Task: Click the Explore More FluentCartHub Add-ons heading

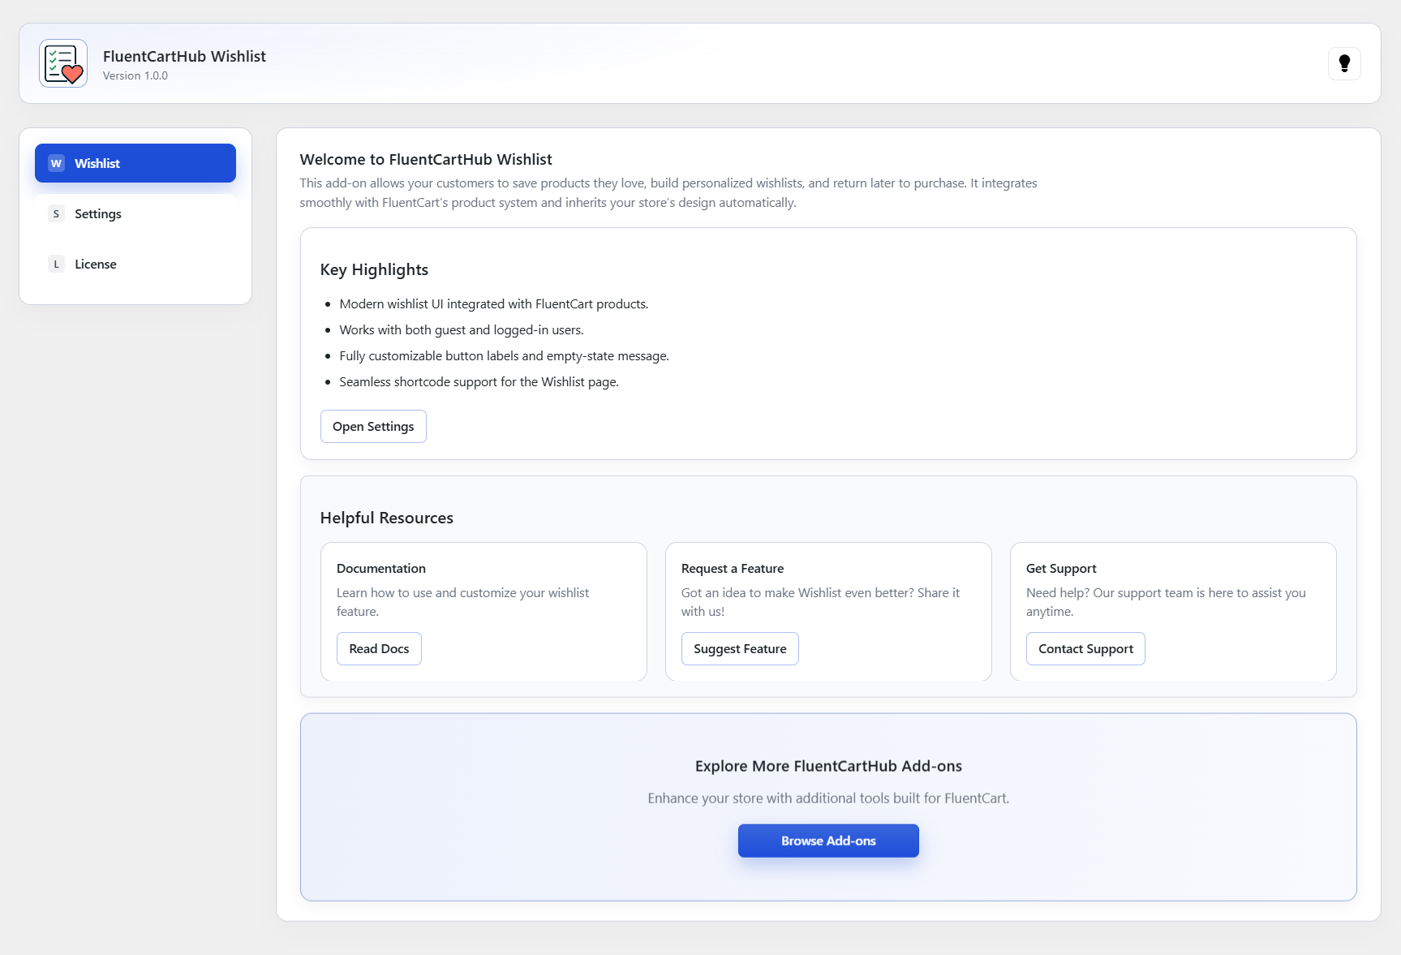Action: click(828, 766)
